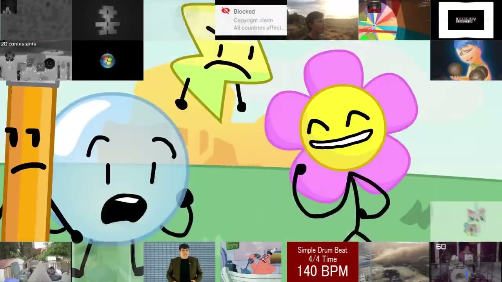Click the "20 contestants" label

(18, 44)
